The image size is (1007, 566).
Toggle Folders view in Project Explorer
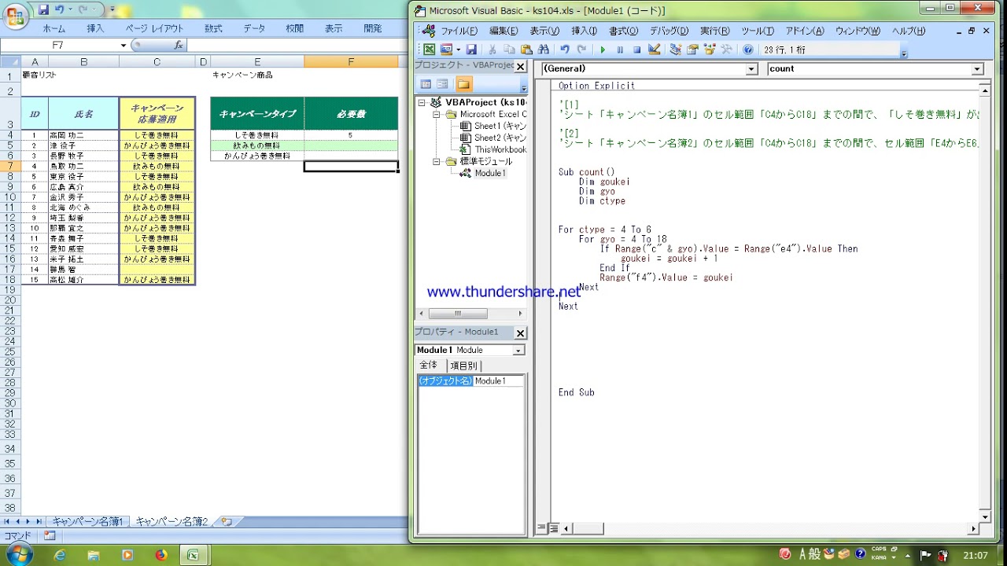463,84
